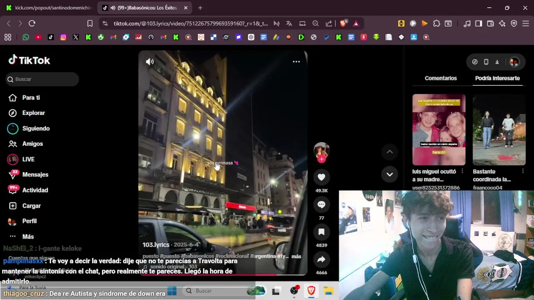The image size is (534, 300).
Task: Seek using the red video progress bar
Action: pyautogui.click(x=223, y=275)
